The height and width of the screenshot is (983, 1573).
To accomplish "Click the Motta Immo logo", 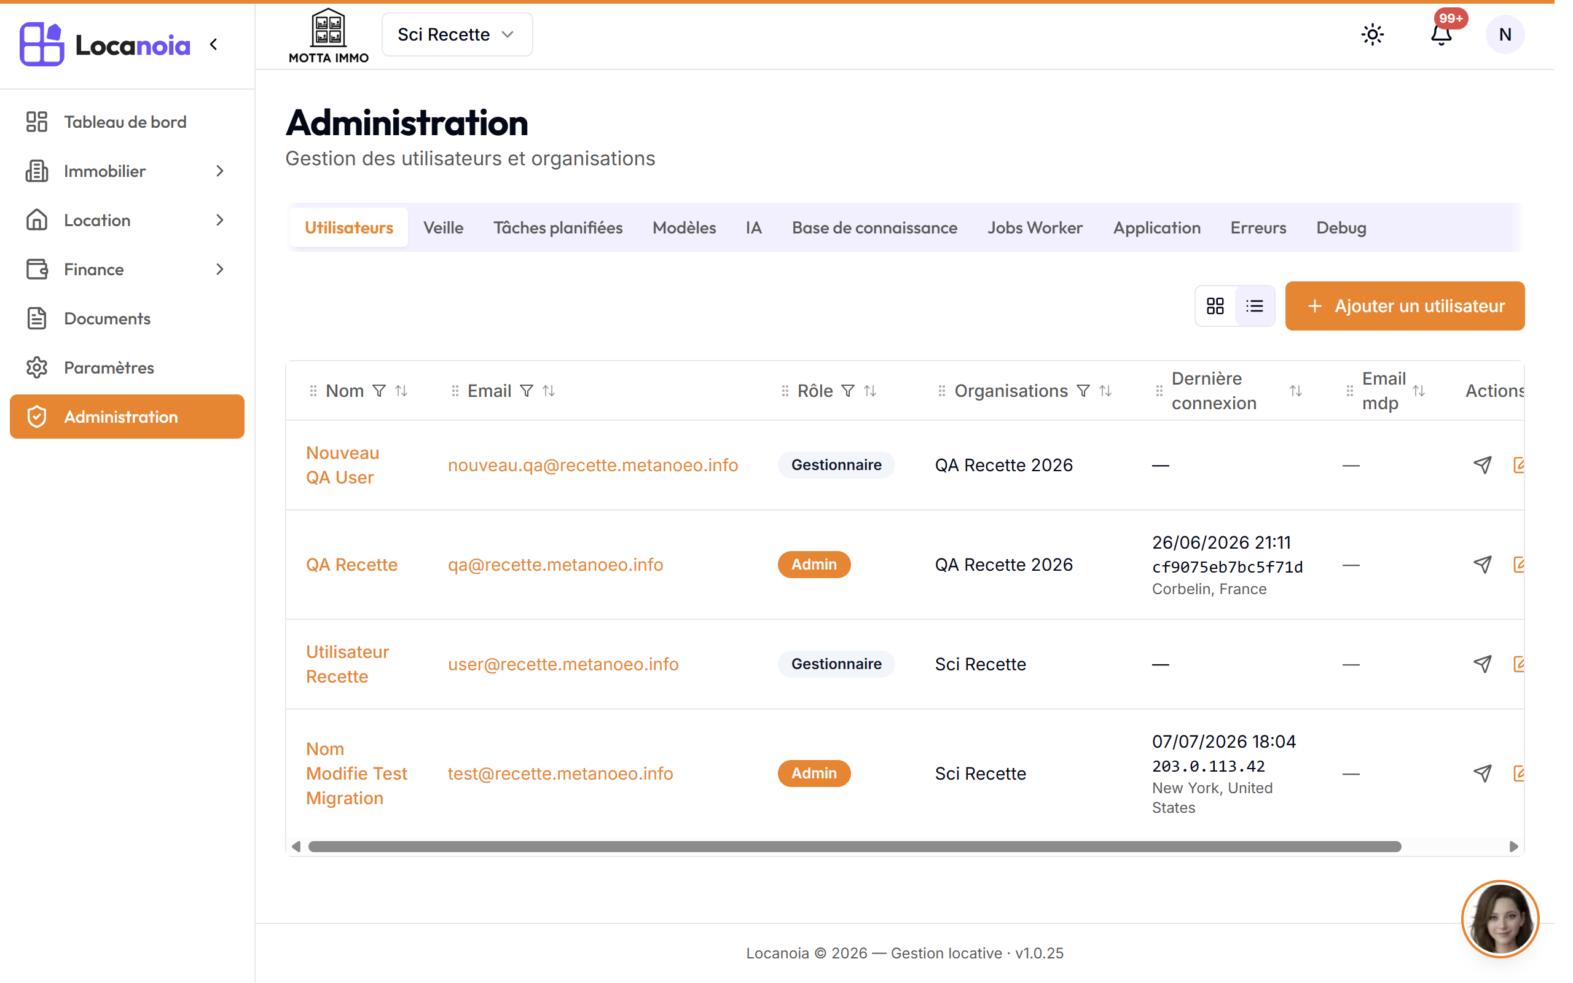I will tap(328, 36).
